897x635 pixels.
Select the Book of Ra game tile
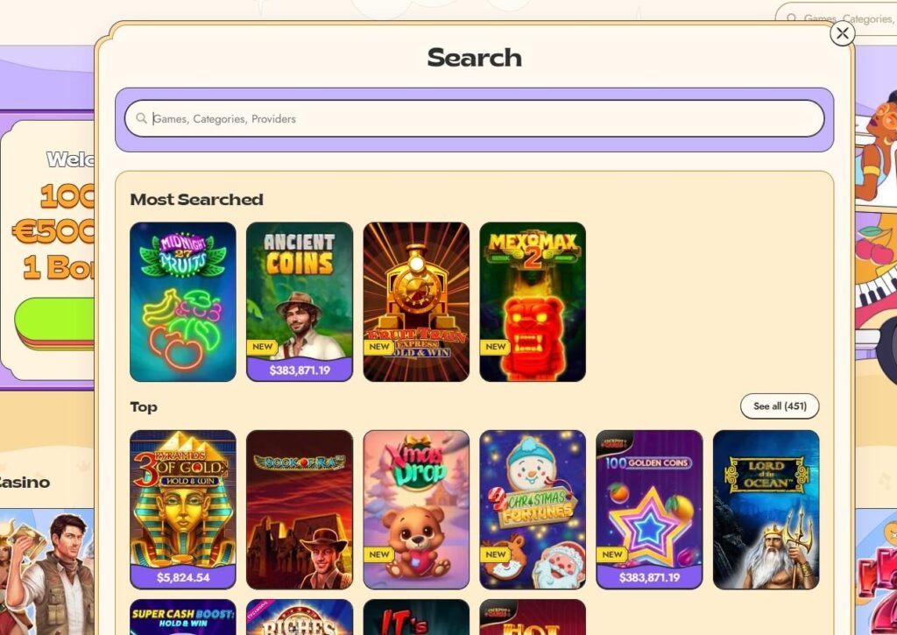click(x=300, y=509)
